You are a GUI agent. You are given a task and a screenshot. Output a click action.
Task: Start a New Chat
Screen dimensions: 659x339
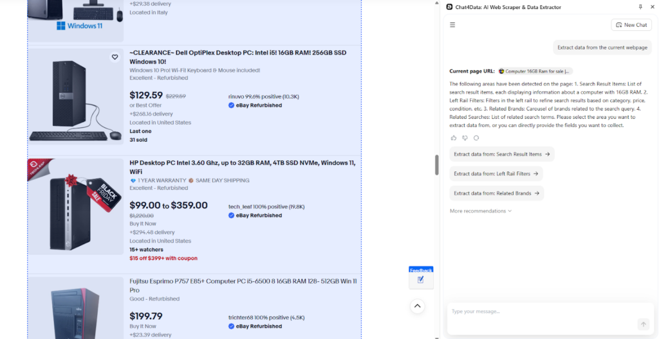(631, 25)
